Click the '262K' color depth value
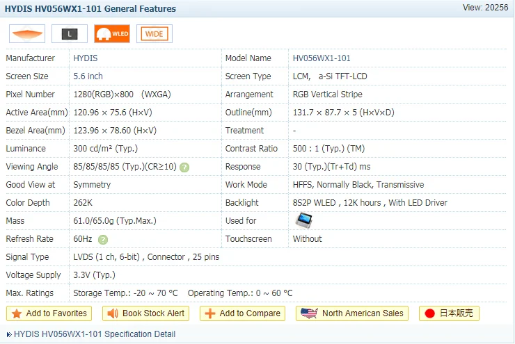 (x=83, y=203)
